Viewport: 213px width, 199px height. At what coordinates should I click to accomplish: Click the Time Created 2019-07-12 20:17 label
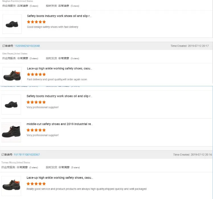[189, 46]
